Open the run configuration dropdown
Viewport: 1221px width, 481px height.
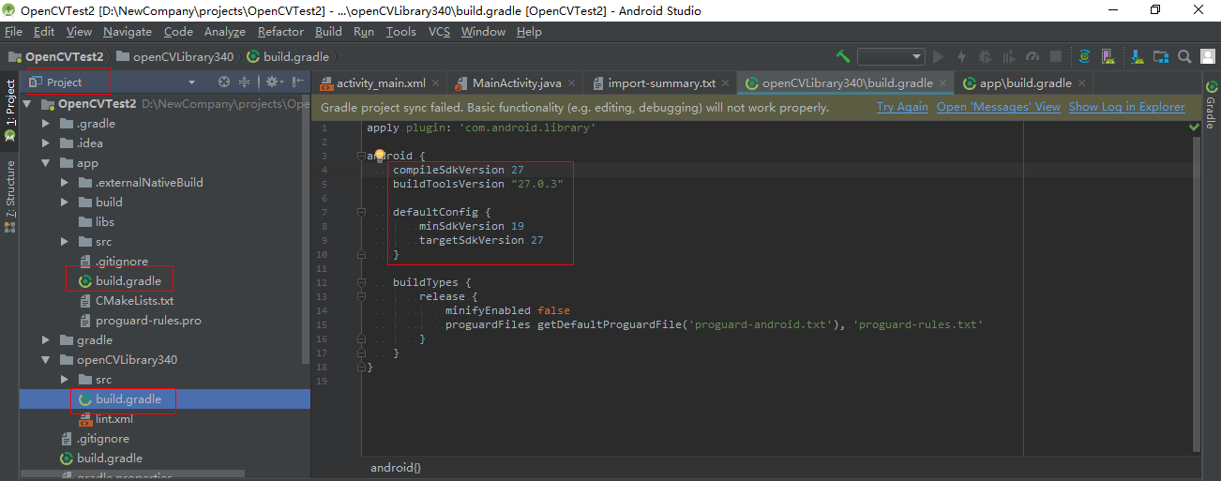click(891, 56)
